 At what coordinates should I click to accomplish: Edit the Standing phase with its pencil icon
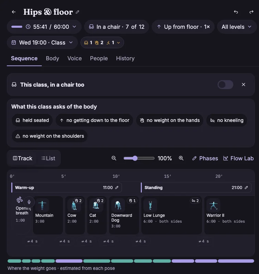tap(246, 187)
